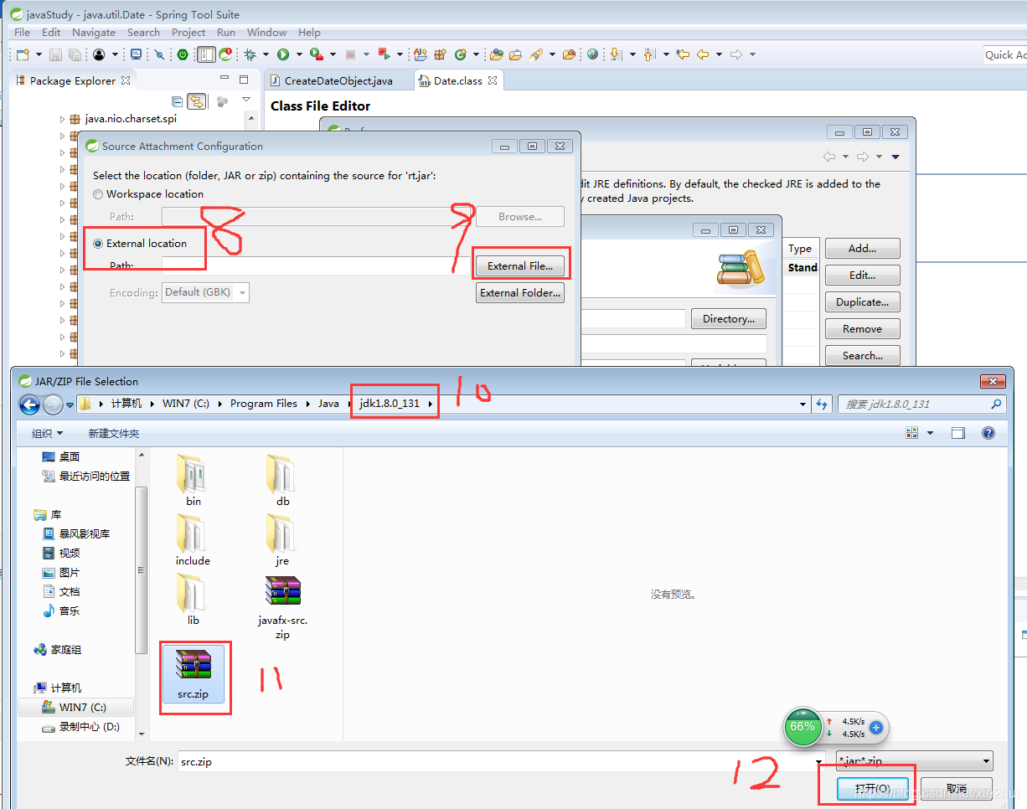Expand the java.nio.charset.spi package
This screenshot has height=809, width=1027.
tap(62, 119)
